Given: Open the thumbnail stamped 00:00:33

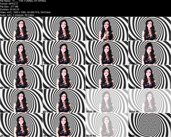Looking at the screenshot, I should [64, 29].
